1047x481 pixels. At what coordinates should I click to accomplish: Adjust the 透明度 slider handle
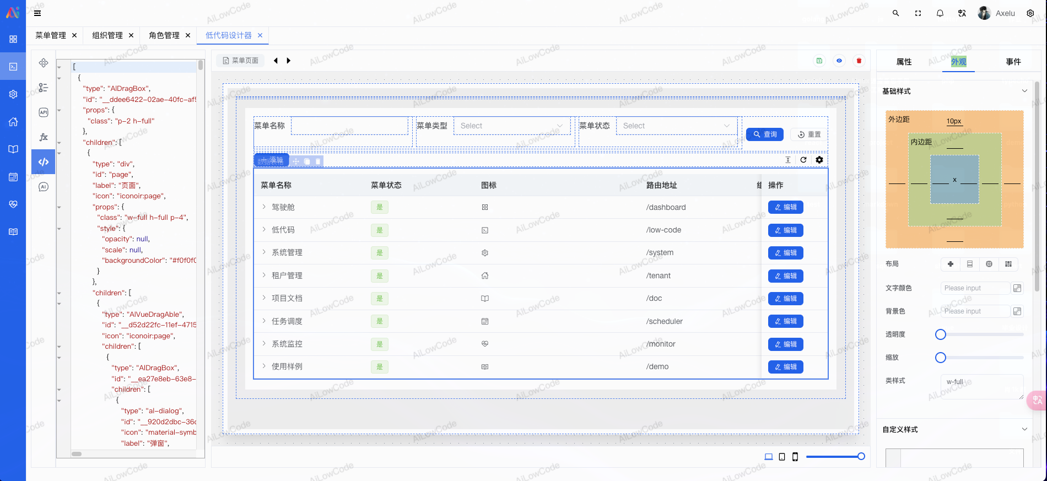pyautogui.click(x=941, y=334)
